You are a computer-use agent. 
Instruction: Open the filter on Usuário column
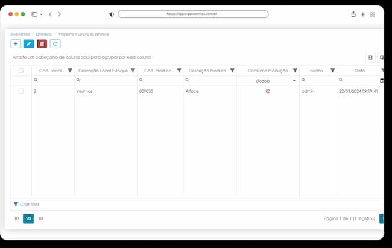[x=332, y=71]
